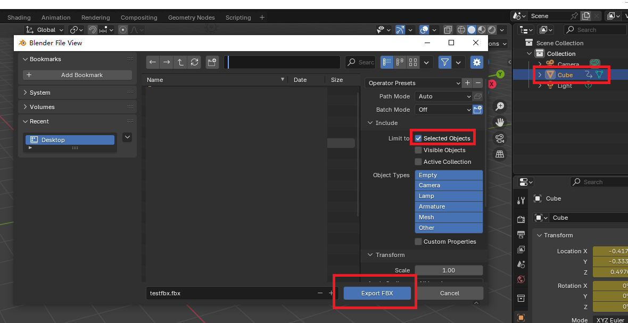The width and height of the screenshot is (628, 323).
Task: Click the pan hand viewport gizmo
Action: [x=499, y=122]
